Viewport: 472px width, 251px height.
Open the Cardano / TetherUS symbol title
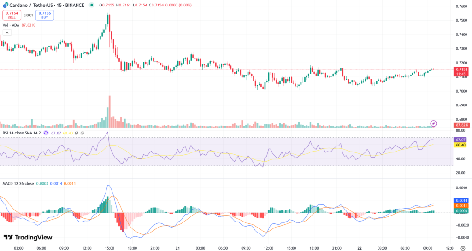pos(47,5)
